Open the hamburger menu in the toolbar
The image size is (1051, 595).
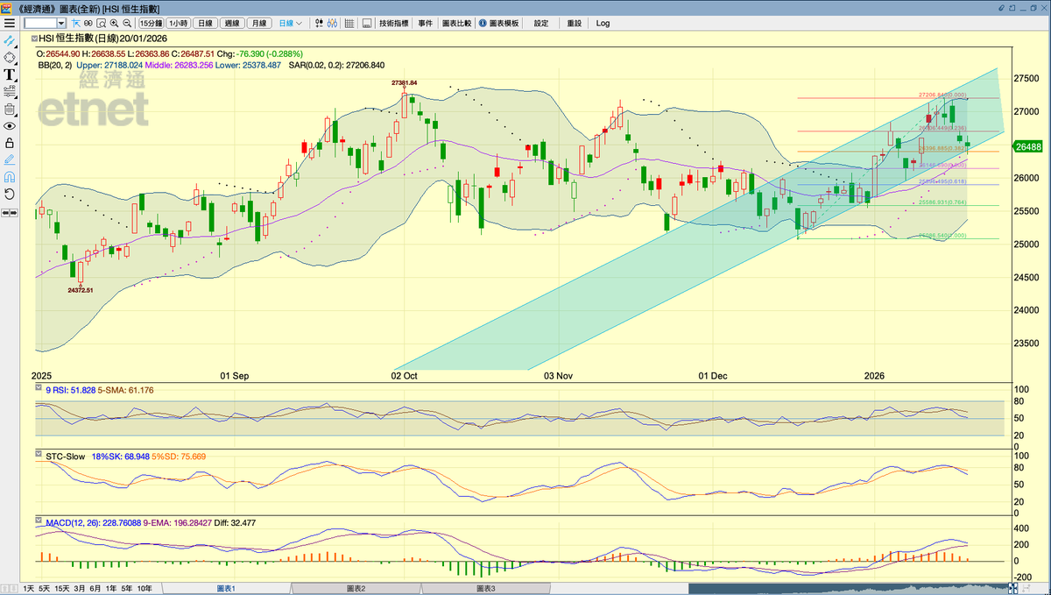click(10, 23)
